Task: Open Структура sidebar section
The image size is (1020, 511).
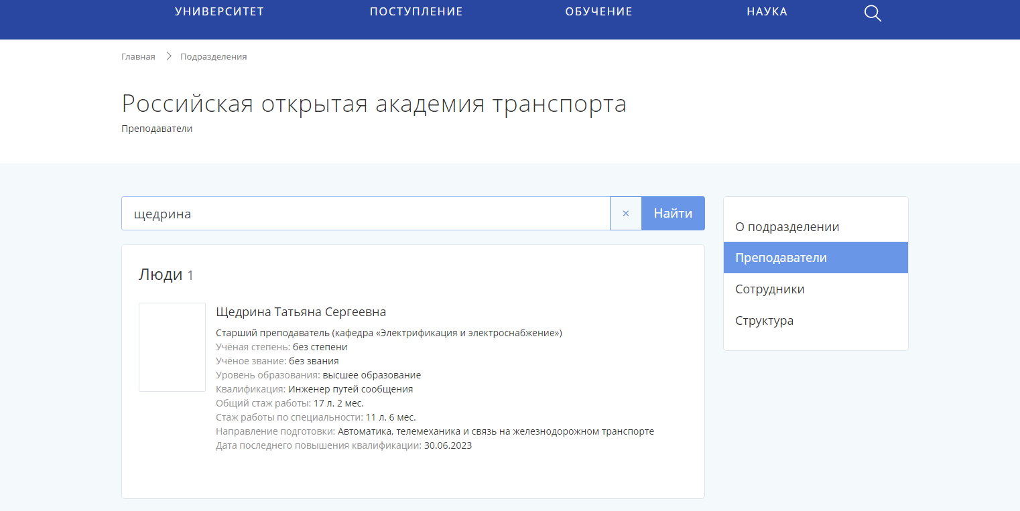Action: click(x=816, y=321)
